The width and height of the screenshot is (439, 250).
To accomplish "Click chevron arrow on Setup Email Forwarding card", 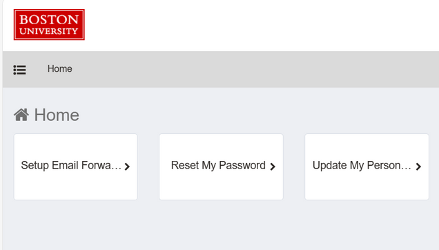I will click(x=127, y=166).
